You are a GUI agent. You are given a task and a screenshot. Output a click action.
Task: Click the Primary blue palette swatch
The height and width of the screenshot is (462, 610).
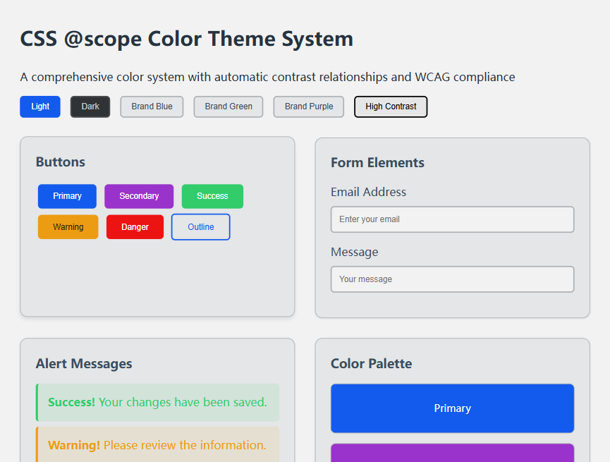pyautogui.click(x=452, y=408)
